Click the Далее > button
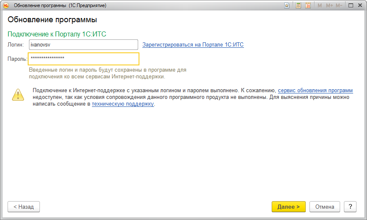The height and width of the screenshot is (220, 367). 288,207
